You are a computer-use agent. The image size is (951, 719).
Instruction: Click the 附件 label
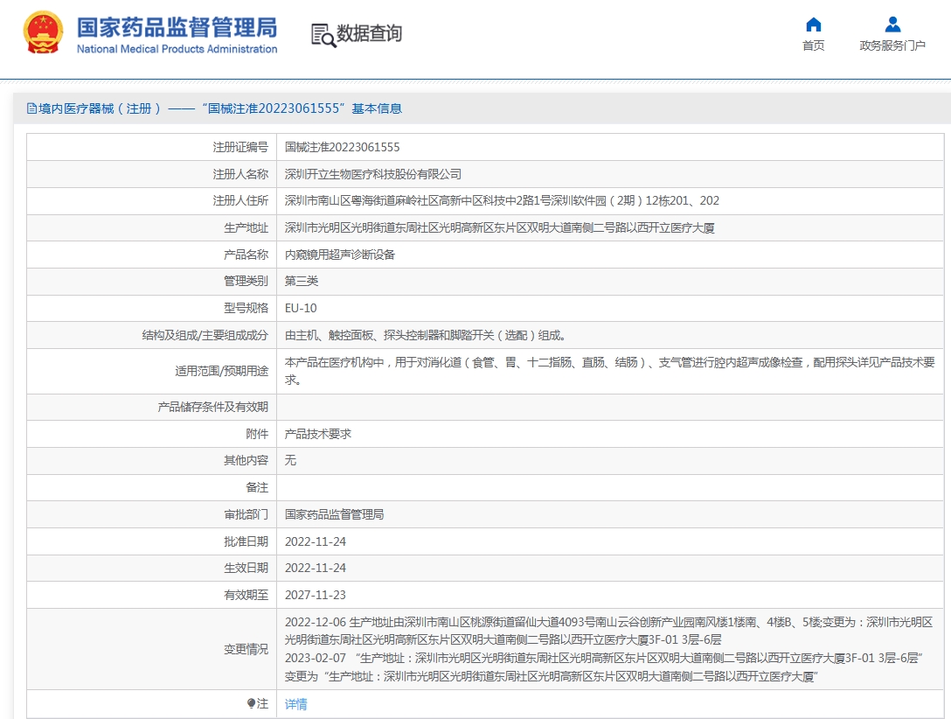pyautogui.click(x=257, y=435)
